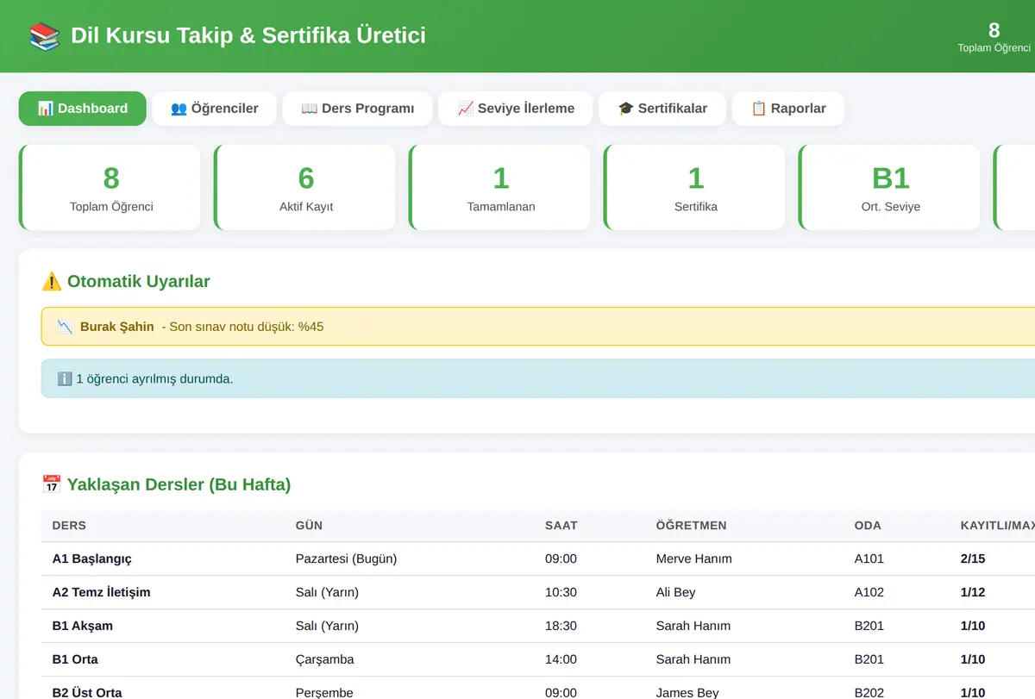Click the info icon in the ayrılmış alert
This screenshot has height=699, width=1035.
tap(65, 378)
